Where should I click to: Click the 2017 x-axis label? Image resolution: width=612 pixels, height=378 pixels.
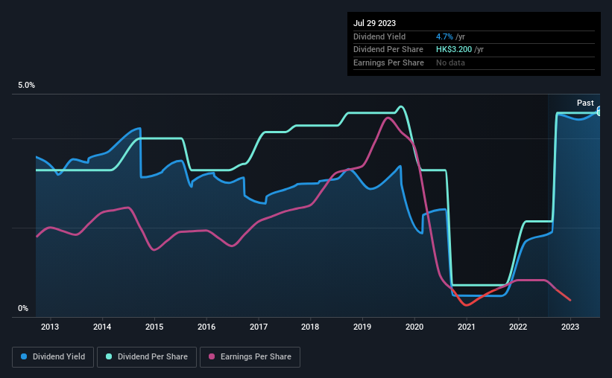tap(259, 327)
